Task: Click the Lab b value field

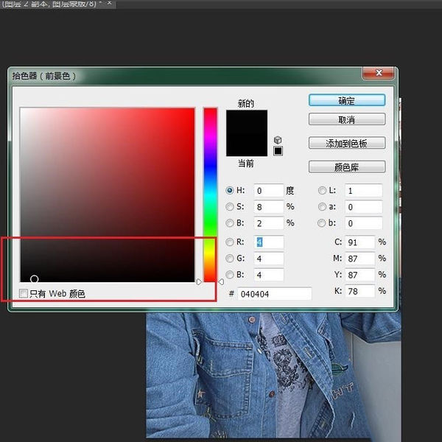Action: click(364, 223)
